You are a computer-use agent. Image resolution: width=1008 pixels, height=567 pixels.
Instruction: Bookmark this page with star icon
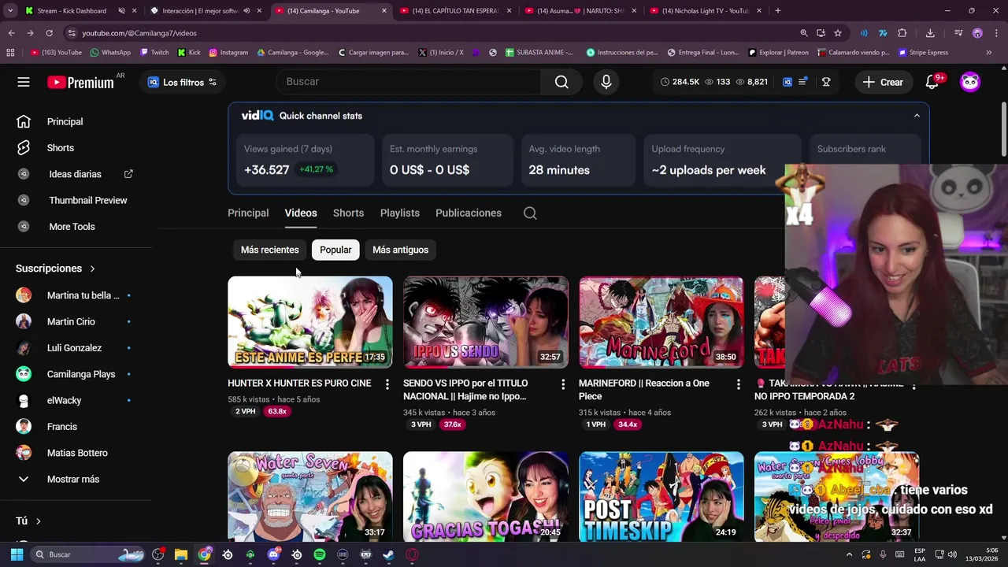point(838,33)
